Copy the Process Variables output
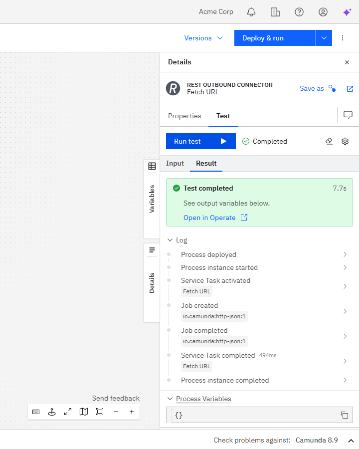This screenshot has width=359, height=449. [344, 415]
